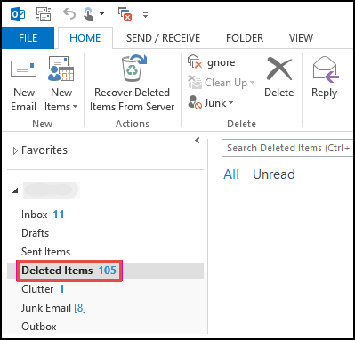Expand the Favorites section
The height and width of the screenshot is (340, 355).
tap(15, 150)
